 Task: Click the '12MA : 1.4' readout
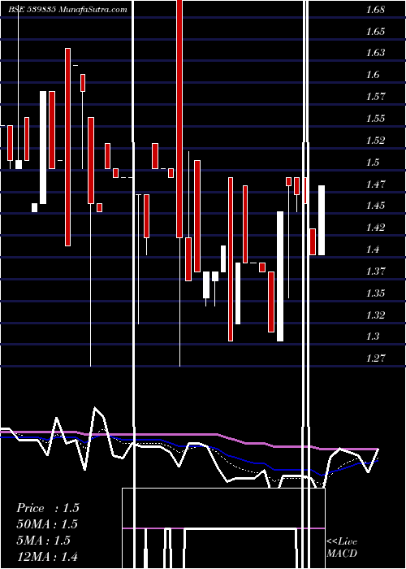tap(47, 556)
